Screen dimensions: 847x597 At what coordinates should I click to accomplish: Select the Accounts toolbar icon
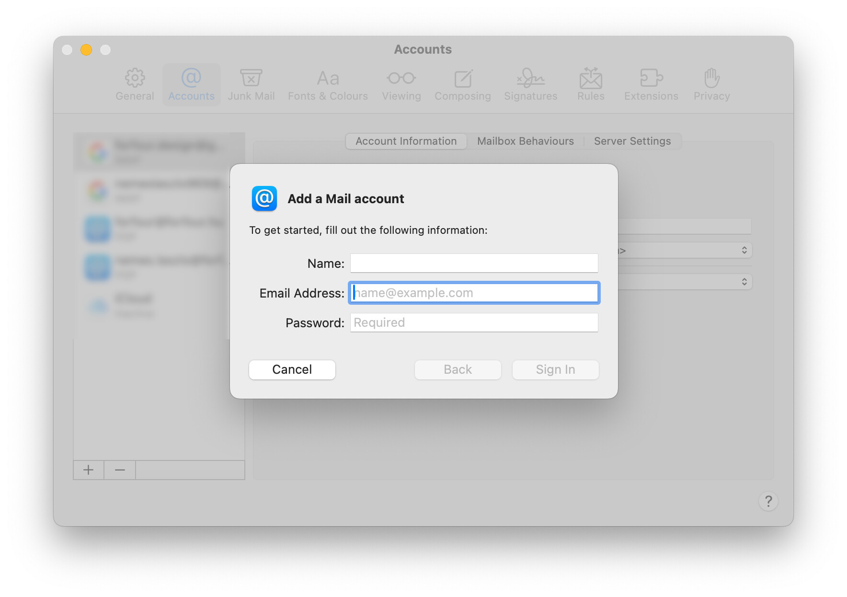click(191, 85)
